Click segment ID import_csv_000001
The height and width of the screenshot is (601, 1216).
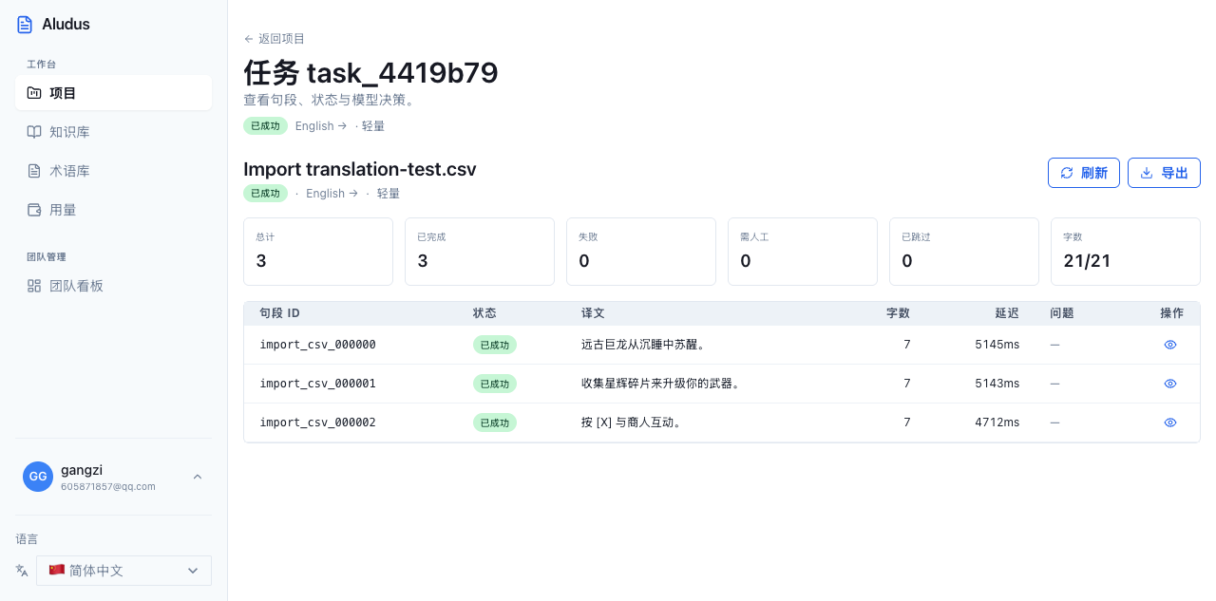(x=317, y=384)
